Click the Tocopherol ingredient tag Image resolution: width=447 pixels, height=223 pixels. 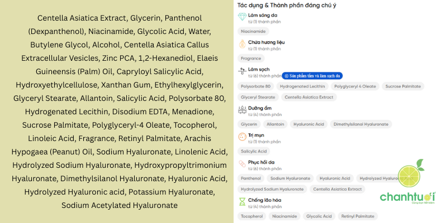(x=251, y=216)
